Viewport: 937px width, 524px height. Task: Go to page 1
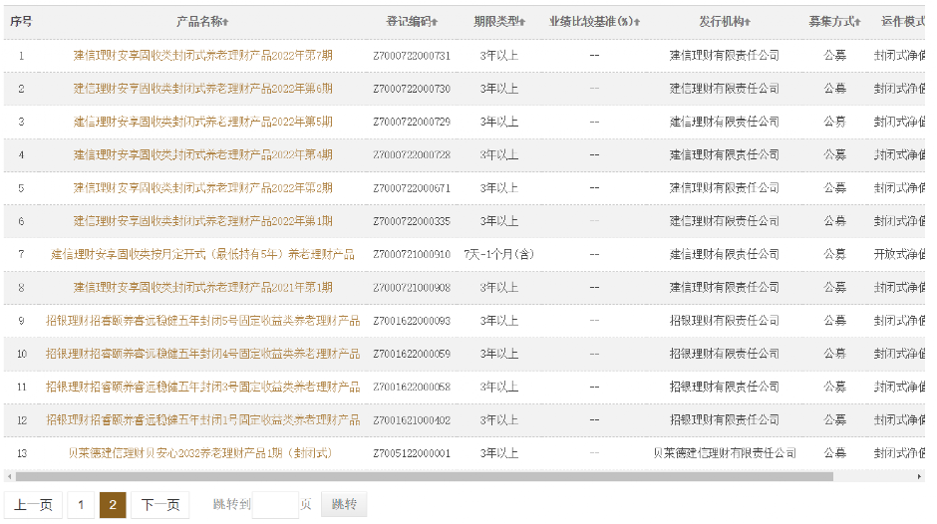point(81,505)
